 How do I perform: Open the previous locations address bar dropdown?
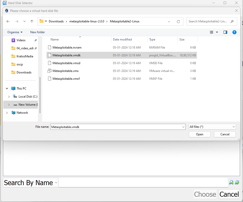[x=169, y=22]
